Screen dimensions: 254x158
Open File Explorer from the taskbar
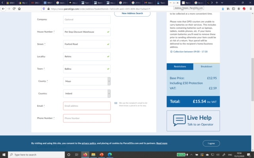click(x=93, y=154)
